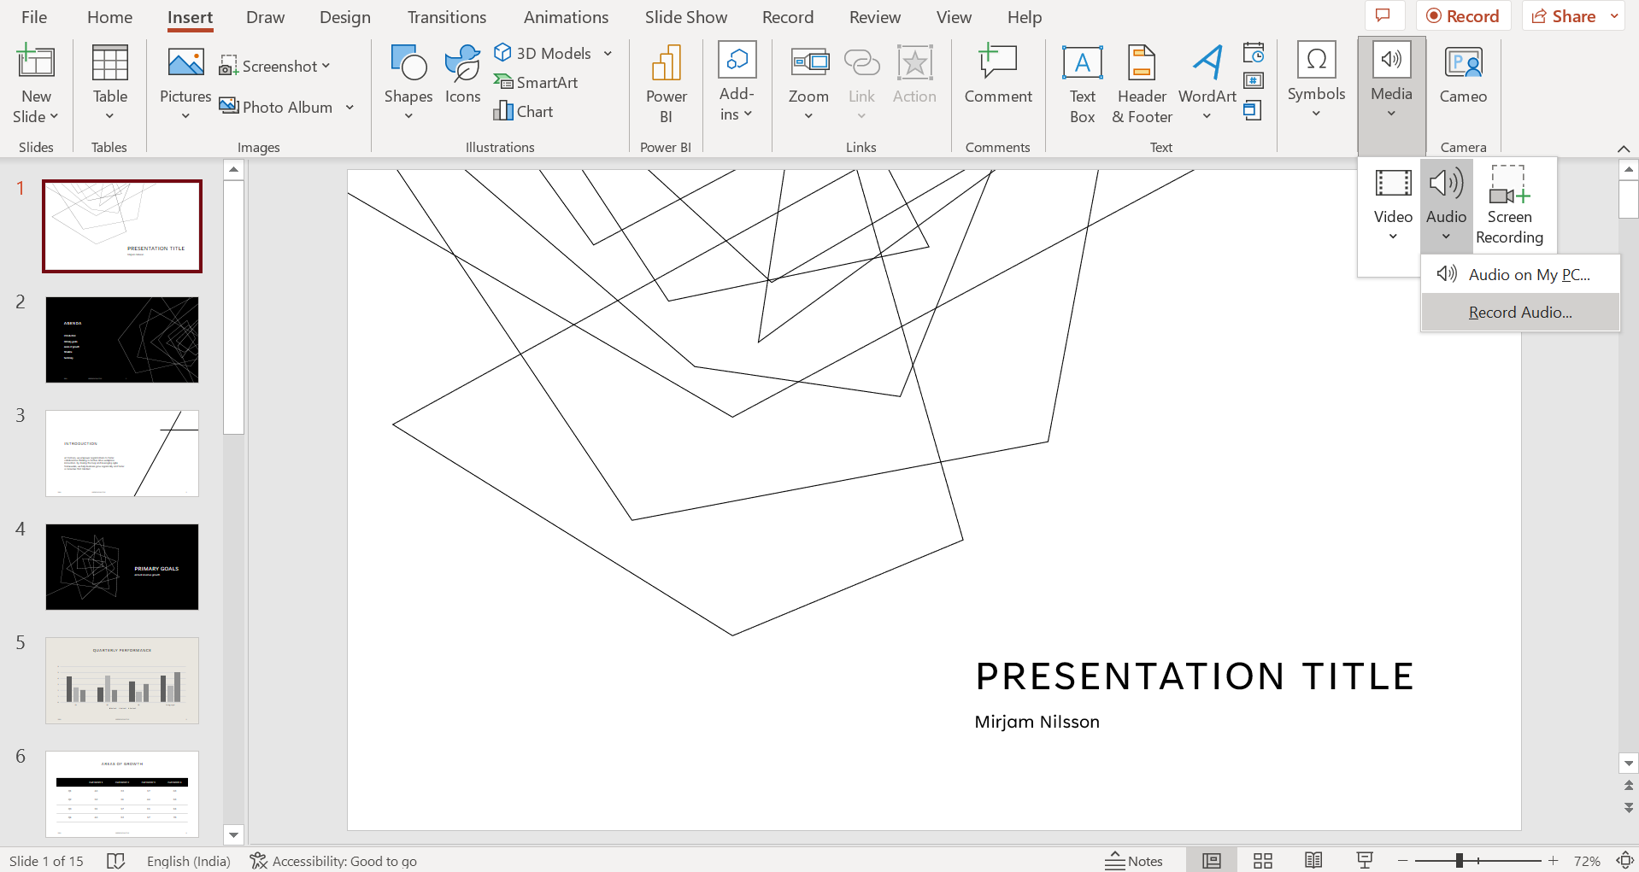Image resolution: width=1639 pixels, height=872 pixels.
Task: Insert a SmartArt graphic
Action: pyautogui.click(x=536, y=82)
